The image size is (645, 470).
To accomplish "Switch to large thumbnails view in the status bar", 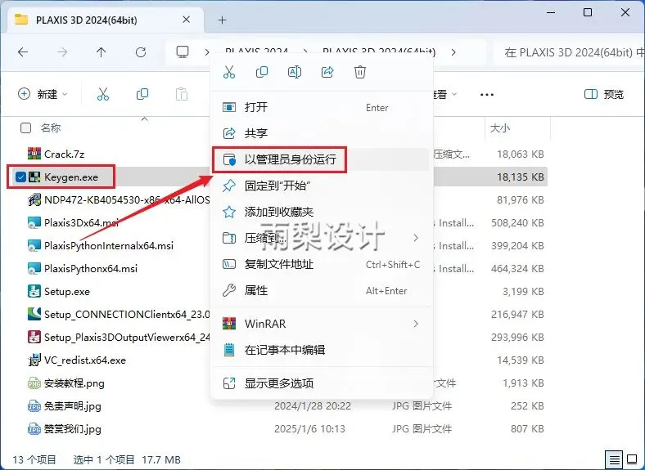I will [632, 459].
